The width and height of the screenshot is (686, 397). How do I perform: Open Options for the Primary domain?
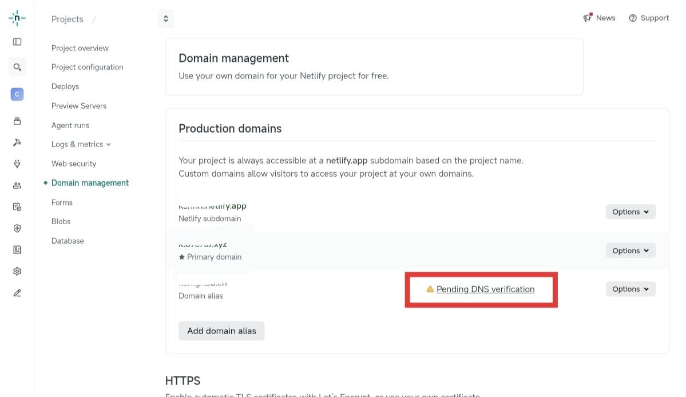coord(631,251)
